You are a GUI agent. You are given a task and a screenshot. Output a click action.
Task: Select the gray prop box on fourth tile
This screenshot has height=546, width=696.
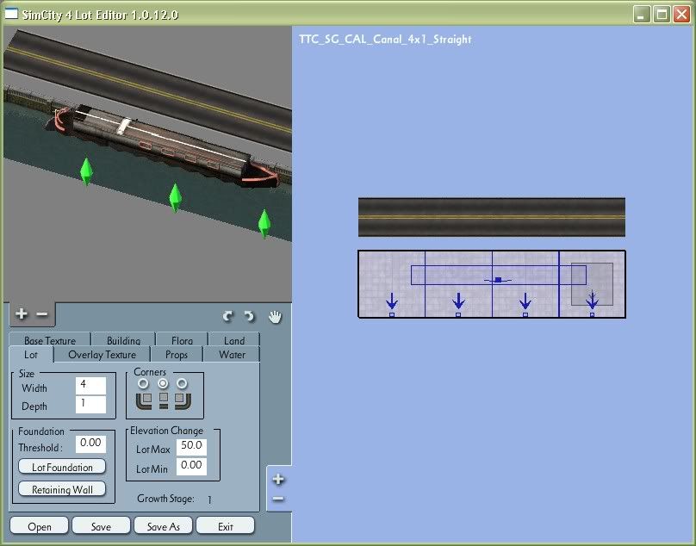(x=592, y=284)
